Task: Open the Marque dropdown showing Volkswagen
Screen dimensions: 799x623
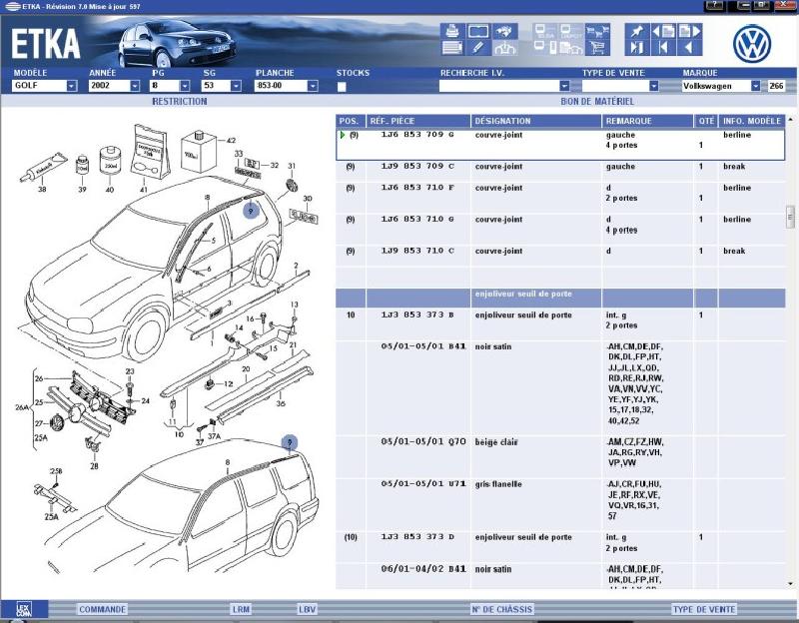Action: click(x=721, y=86)
